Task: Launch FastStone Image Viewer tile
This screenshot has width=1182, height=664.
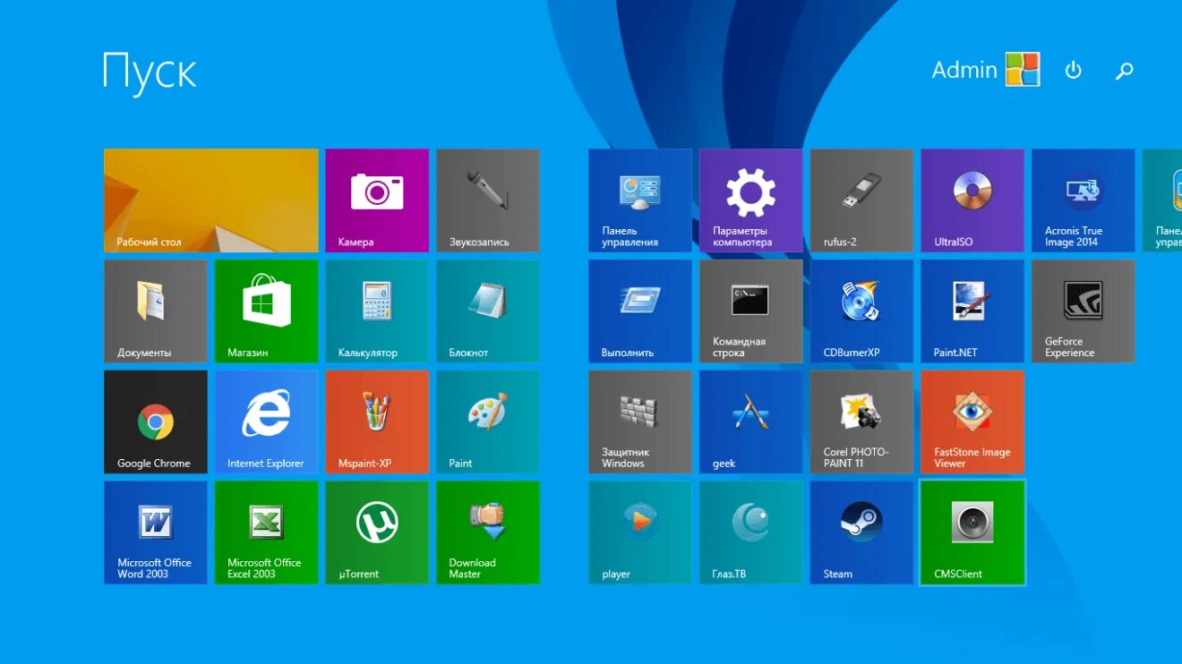Action: point(972,422)
